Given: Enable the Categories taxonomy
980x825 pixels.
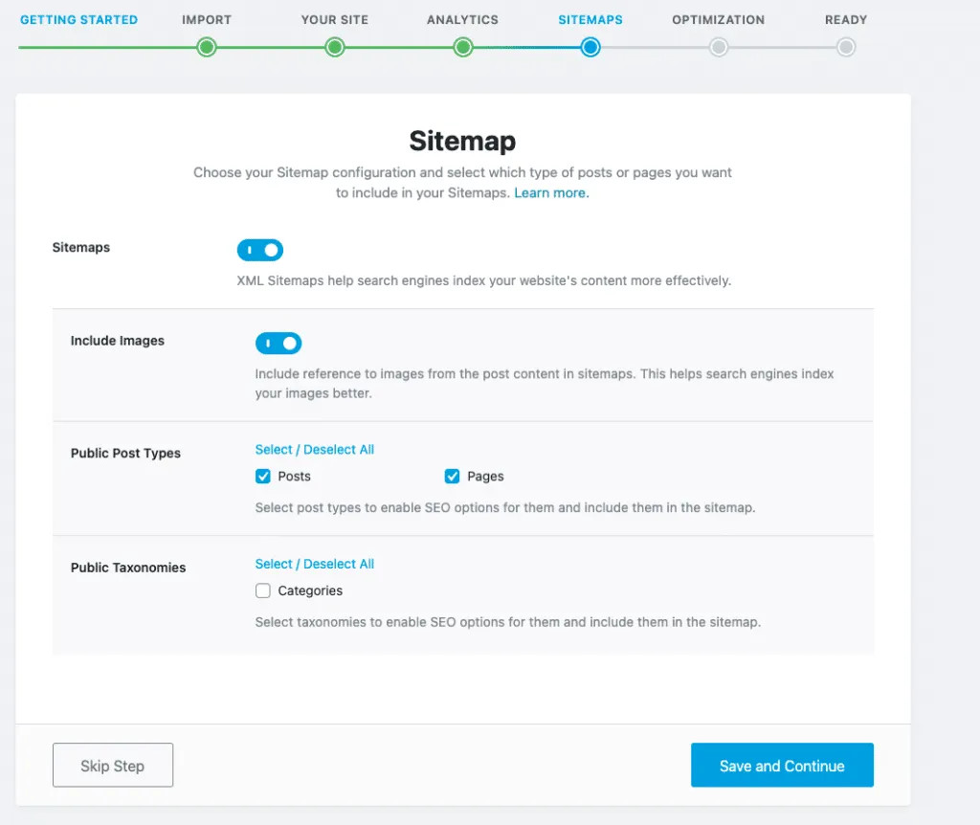Looking at the screenshot, I should pyautogui.click(x=262, y=591).
